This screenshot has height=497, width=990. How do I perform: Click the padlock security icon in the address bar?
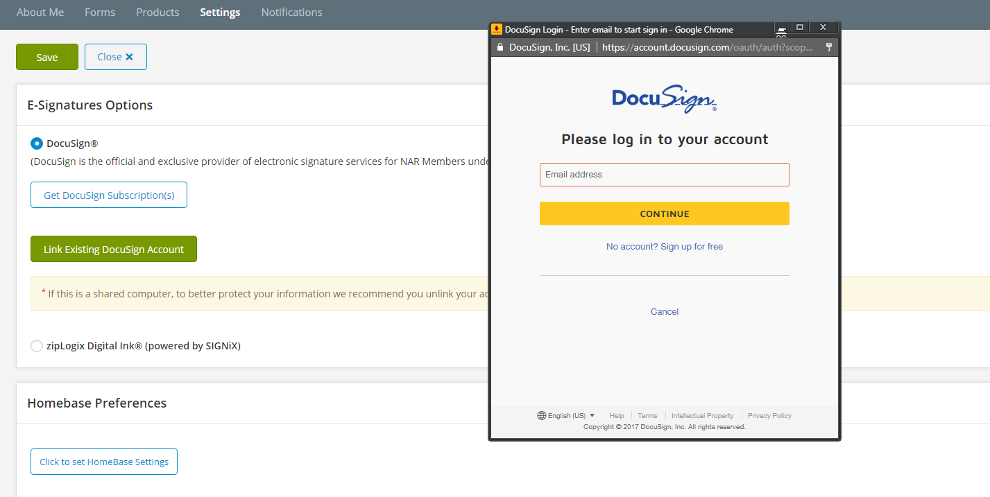500,46
